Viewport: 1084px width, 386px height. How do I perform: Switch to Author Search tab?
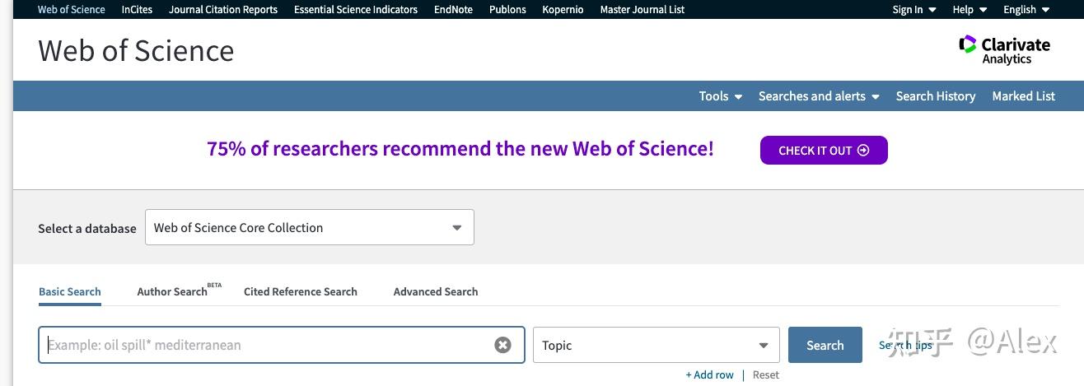pyautogui.click(x=172, y=291)
